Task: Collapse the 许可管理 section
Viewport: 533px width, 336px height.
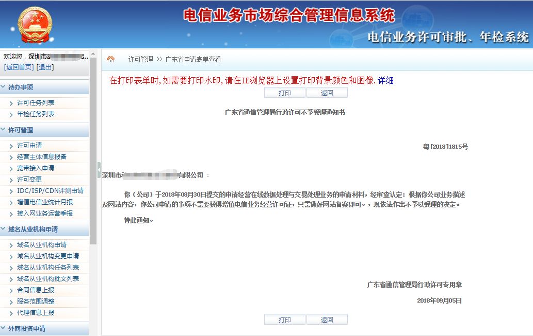Action: click(44, 130)
